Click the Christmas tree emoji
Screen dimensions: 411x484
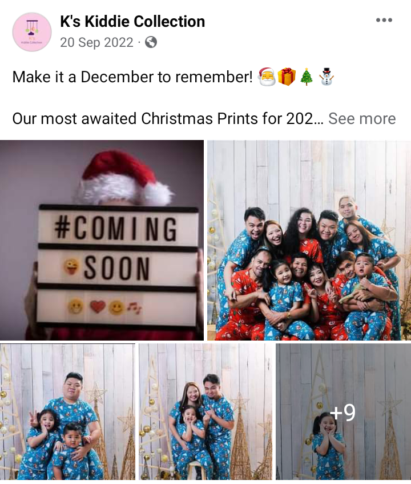tap(307, 77)
